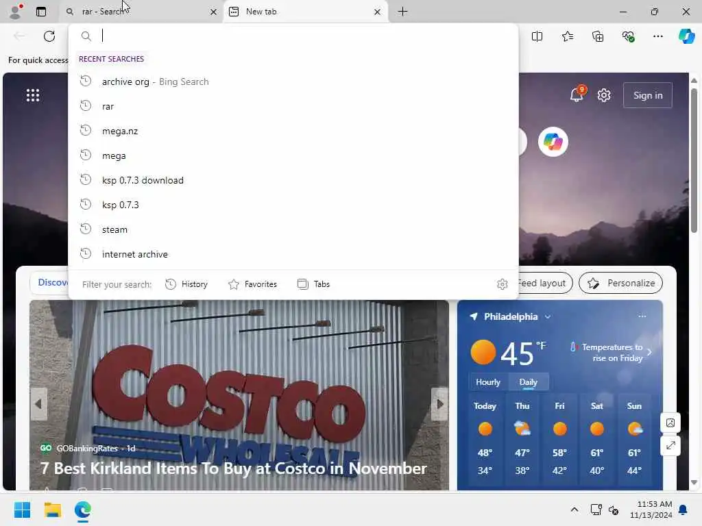Screen dimensions: 702x526
Task: Filter search by Favorites
Action: pyautogui.click(x=252, y=284)
